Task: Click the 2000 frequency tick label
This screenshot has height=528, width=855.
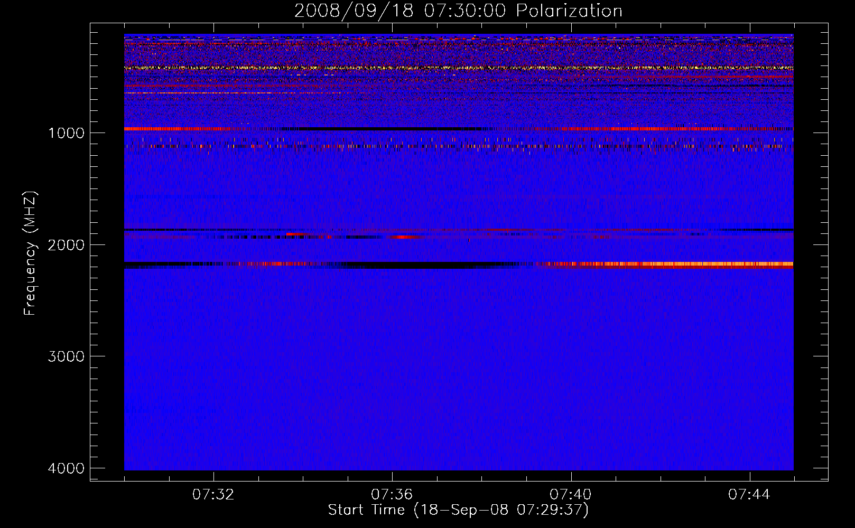Action: tap(66, 244)
